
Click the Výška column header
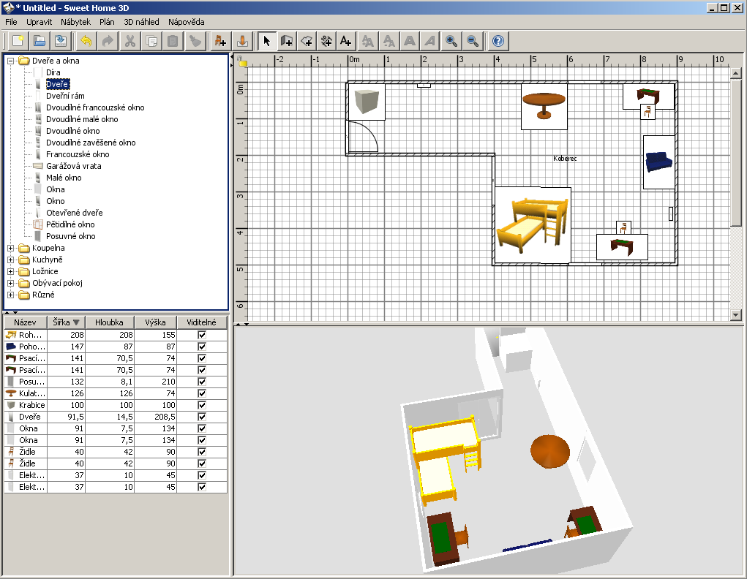pos(154,322)
